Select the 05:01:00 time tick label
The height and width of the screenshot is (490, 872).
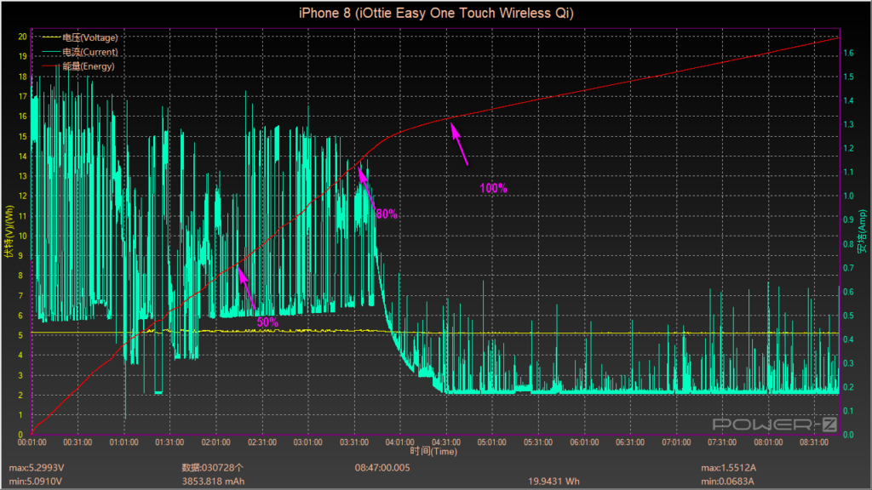(492, 442)
